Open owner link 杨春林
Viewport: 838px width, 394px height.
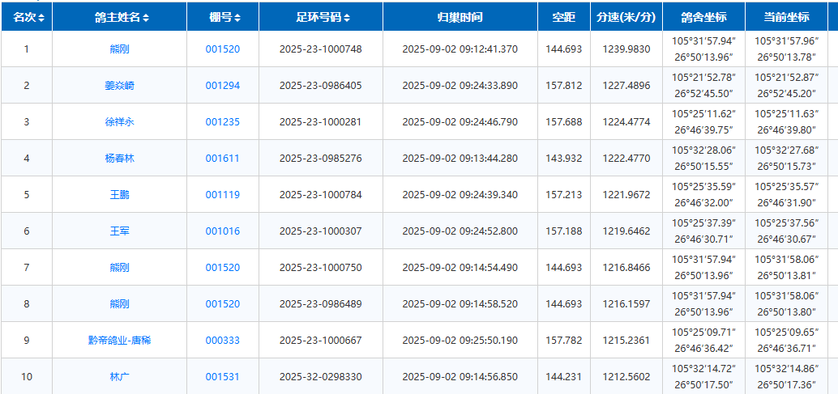click(120, 159)
